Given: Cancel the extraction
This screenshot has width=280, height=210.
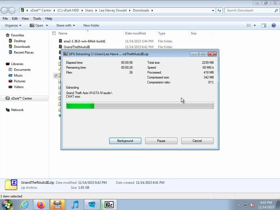Looking at the screenshot, I should (197, 141).
